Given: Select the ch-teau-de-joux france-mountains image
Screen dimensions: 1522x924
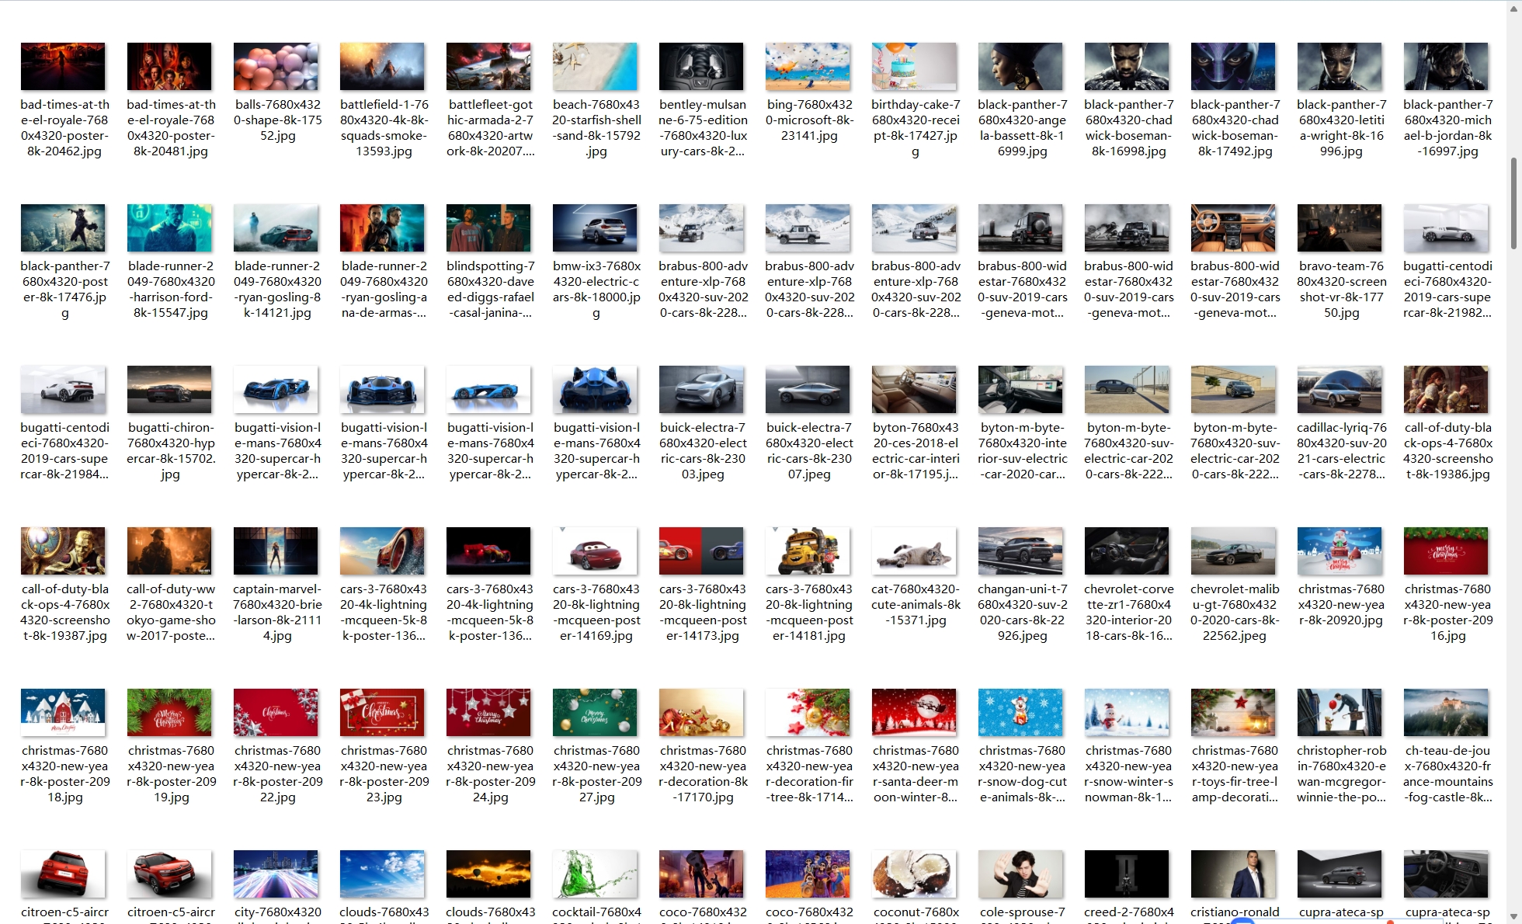Looking at the screenshot, I should click(1446, 713).
